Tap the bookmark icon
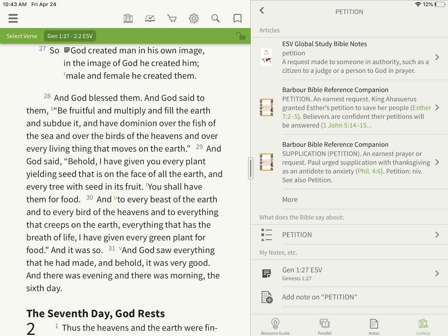 click(x=237, y=18)
